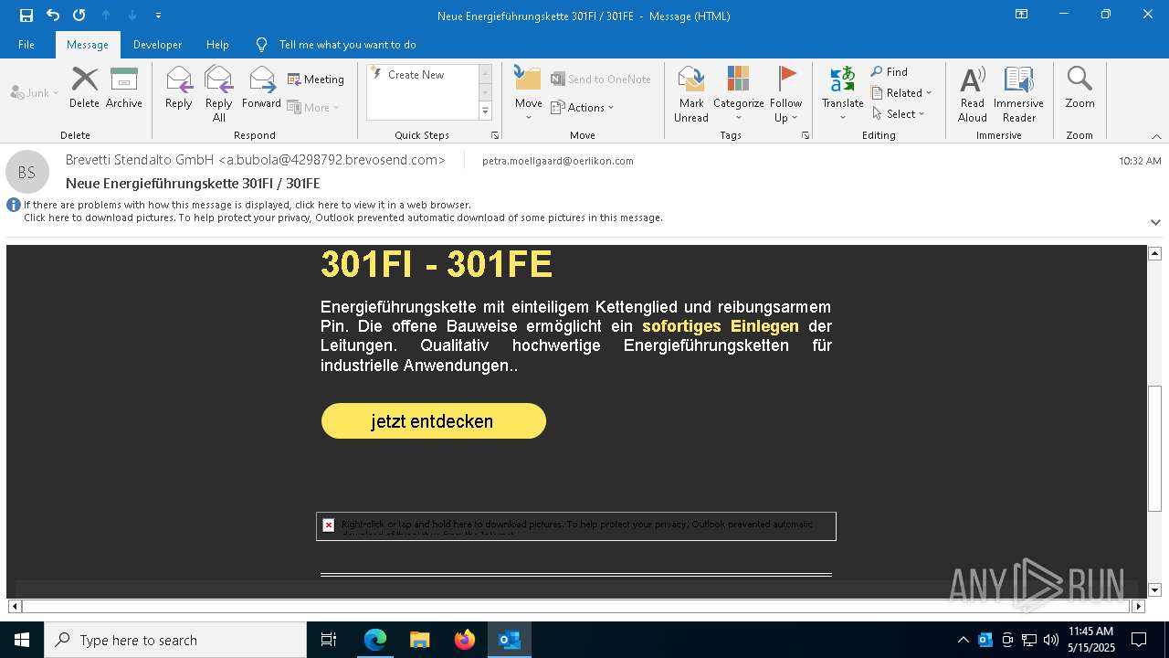Click info bar to view in web browser
Image resolution: width=1169 pixels, height=658 pixels.
247,205
